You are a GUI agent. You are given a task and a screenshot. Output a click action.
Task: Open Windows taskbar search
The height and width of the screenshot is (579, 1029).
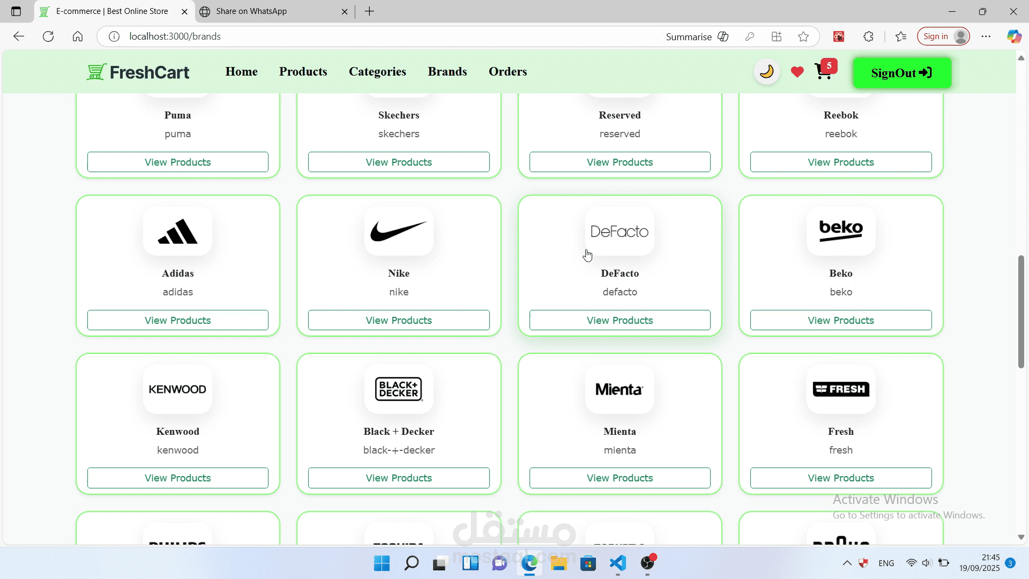412,563
